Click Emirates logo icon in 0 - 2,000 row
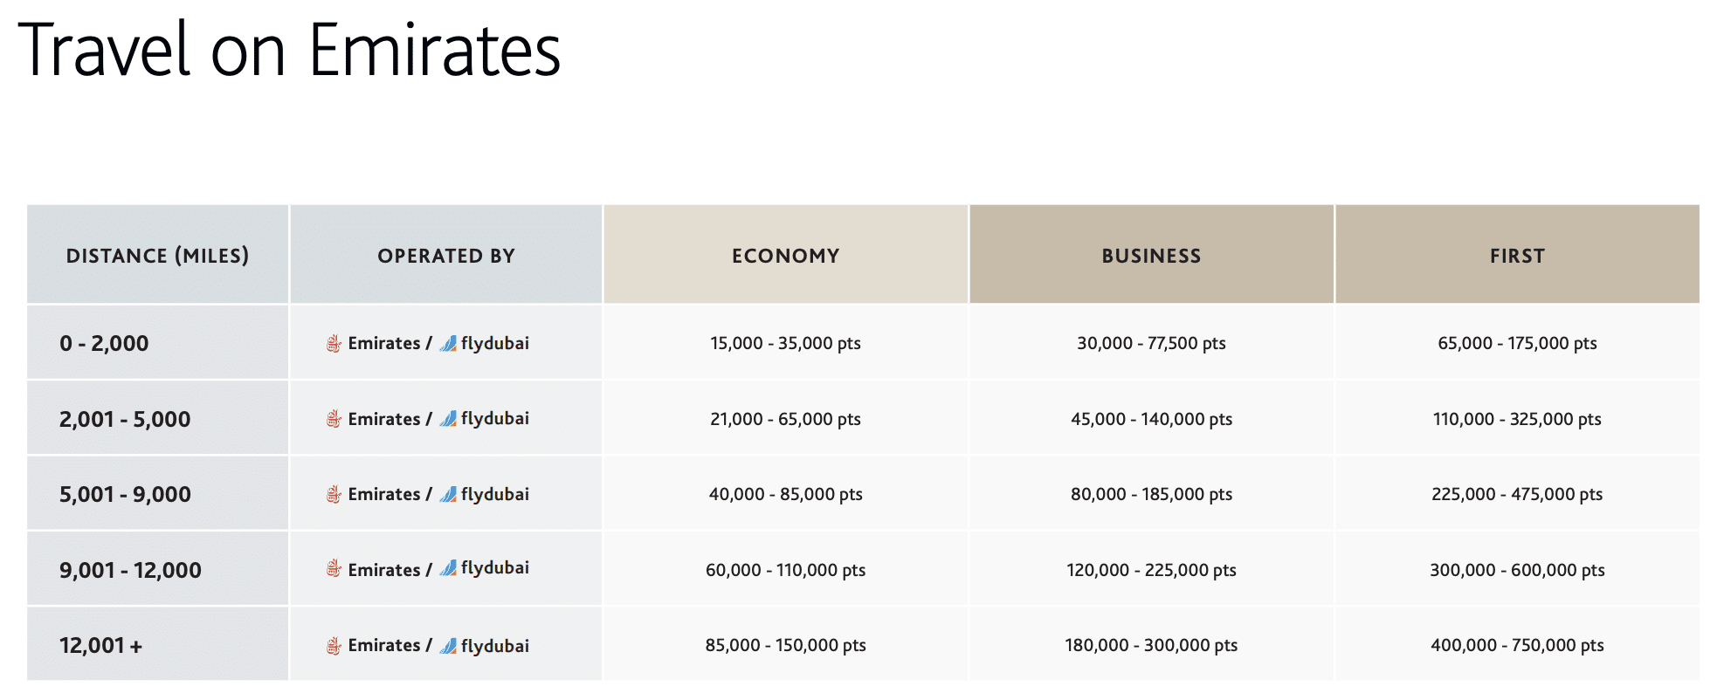Screen dimensions: 1717x700 334,344
